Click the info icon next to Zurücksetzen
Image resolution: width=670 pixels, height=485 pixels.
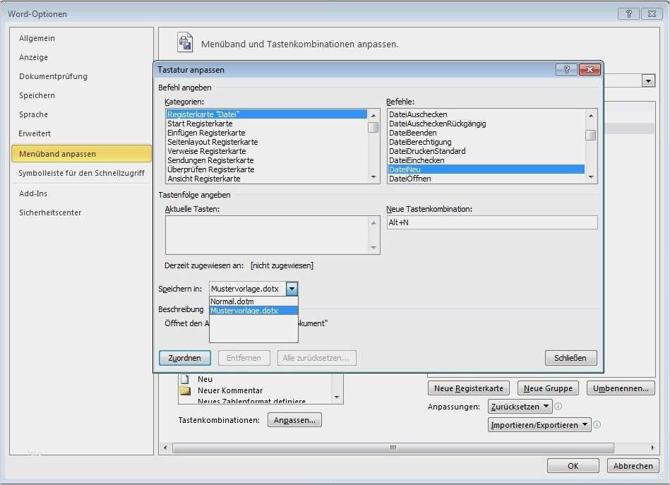coord(558,407)
